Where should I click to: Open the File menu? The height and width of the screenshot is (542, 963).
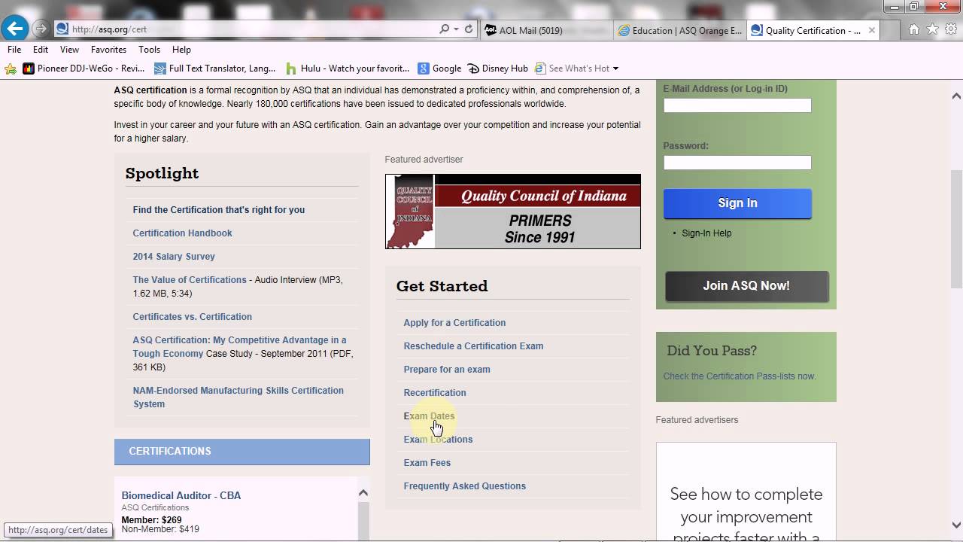pyautogui.click(x=14, y=50)
